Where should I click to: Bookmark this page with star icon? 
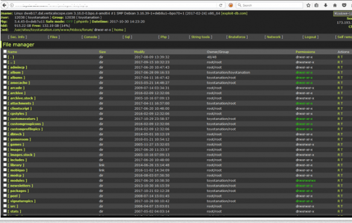[x=309, y=5]
